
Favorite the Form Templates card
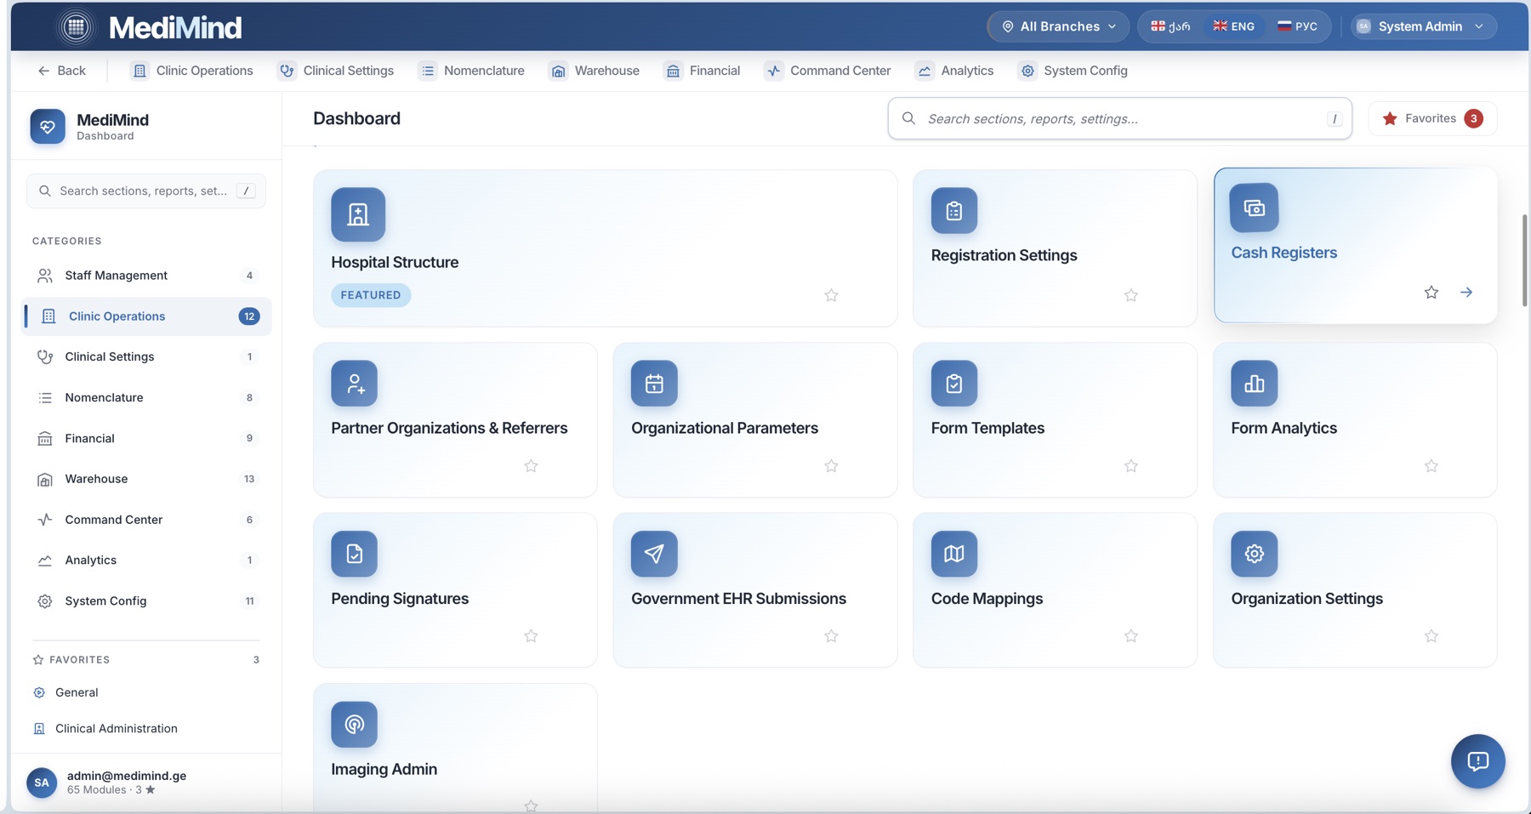coord(1131,465)
